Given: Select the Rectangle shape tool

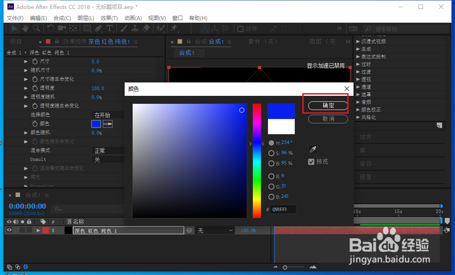Looking at the screenshot, I should coord(87,29).
